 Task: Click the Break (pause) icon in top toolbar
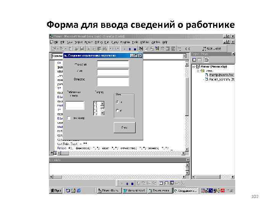(x=130, y=49)
